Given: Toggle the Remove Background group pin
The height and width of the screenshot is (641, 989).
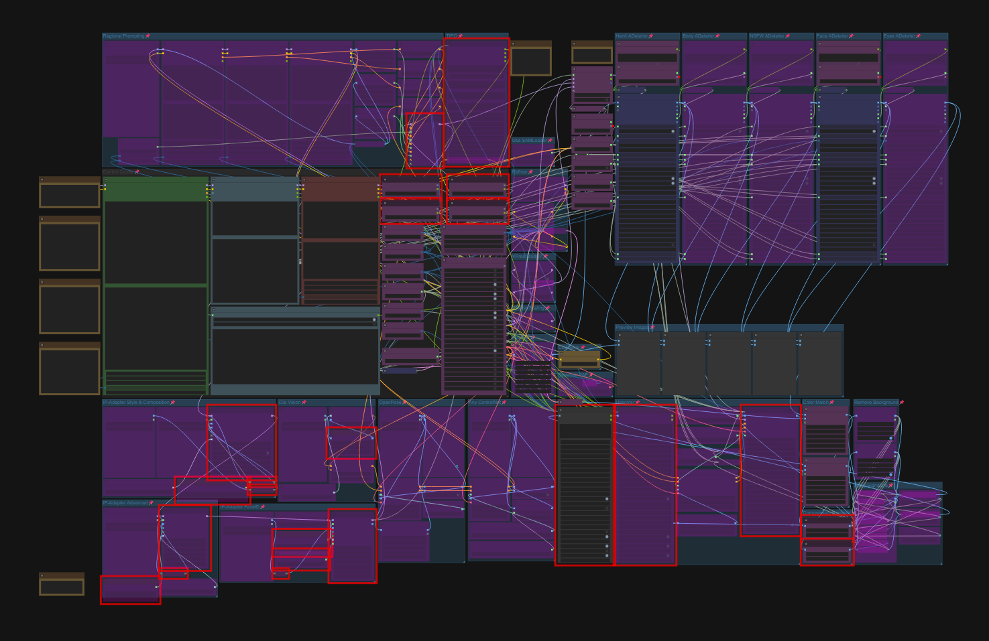Looking at the screenshot, I should coord(902,403).
